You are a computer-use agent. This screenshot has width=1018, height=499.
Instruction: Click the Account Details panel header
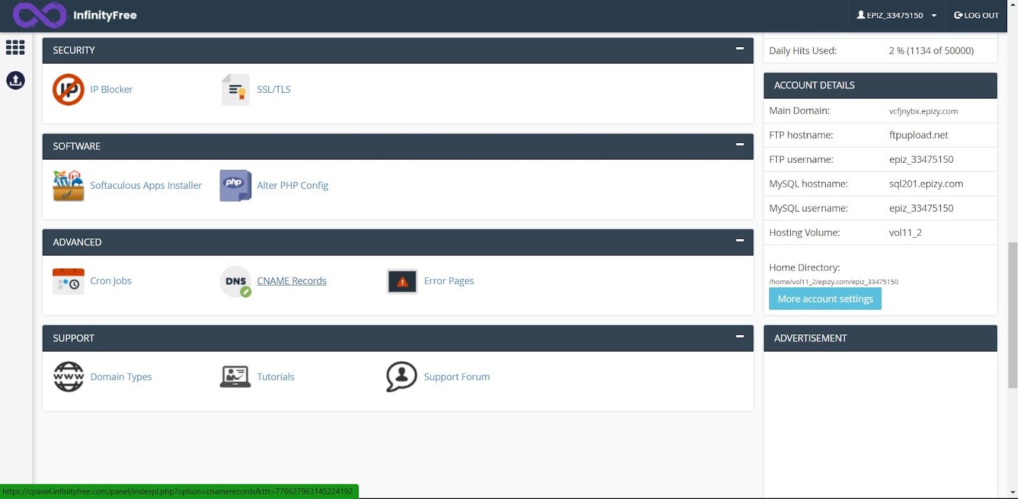[x=880, y=86]
